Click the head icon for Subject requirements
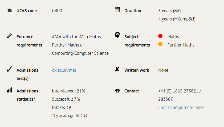The height and width of the screenshot is (127, 224). (x=117, y=35)
